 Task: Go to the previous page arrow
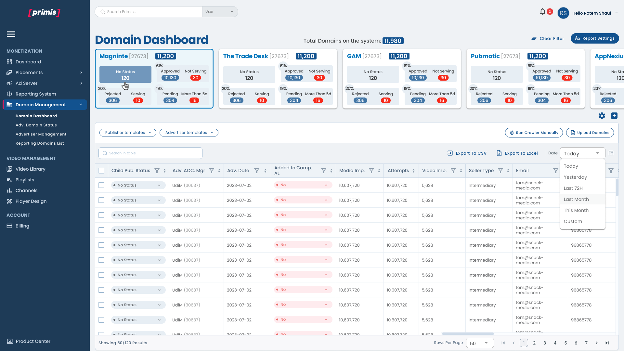513,343
